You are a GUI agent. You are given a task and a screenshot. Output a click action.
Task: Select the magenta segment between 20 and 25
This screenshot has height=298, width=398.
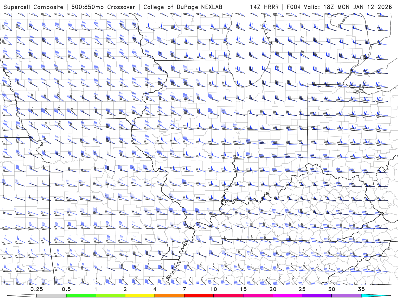pyautogui.click(x=288, y=296)
